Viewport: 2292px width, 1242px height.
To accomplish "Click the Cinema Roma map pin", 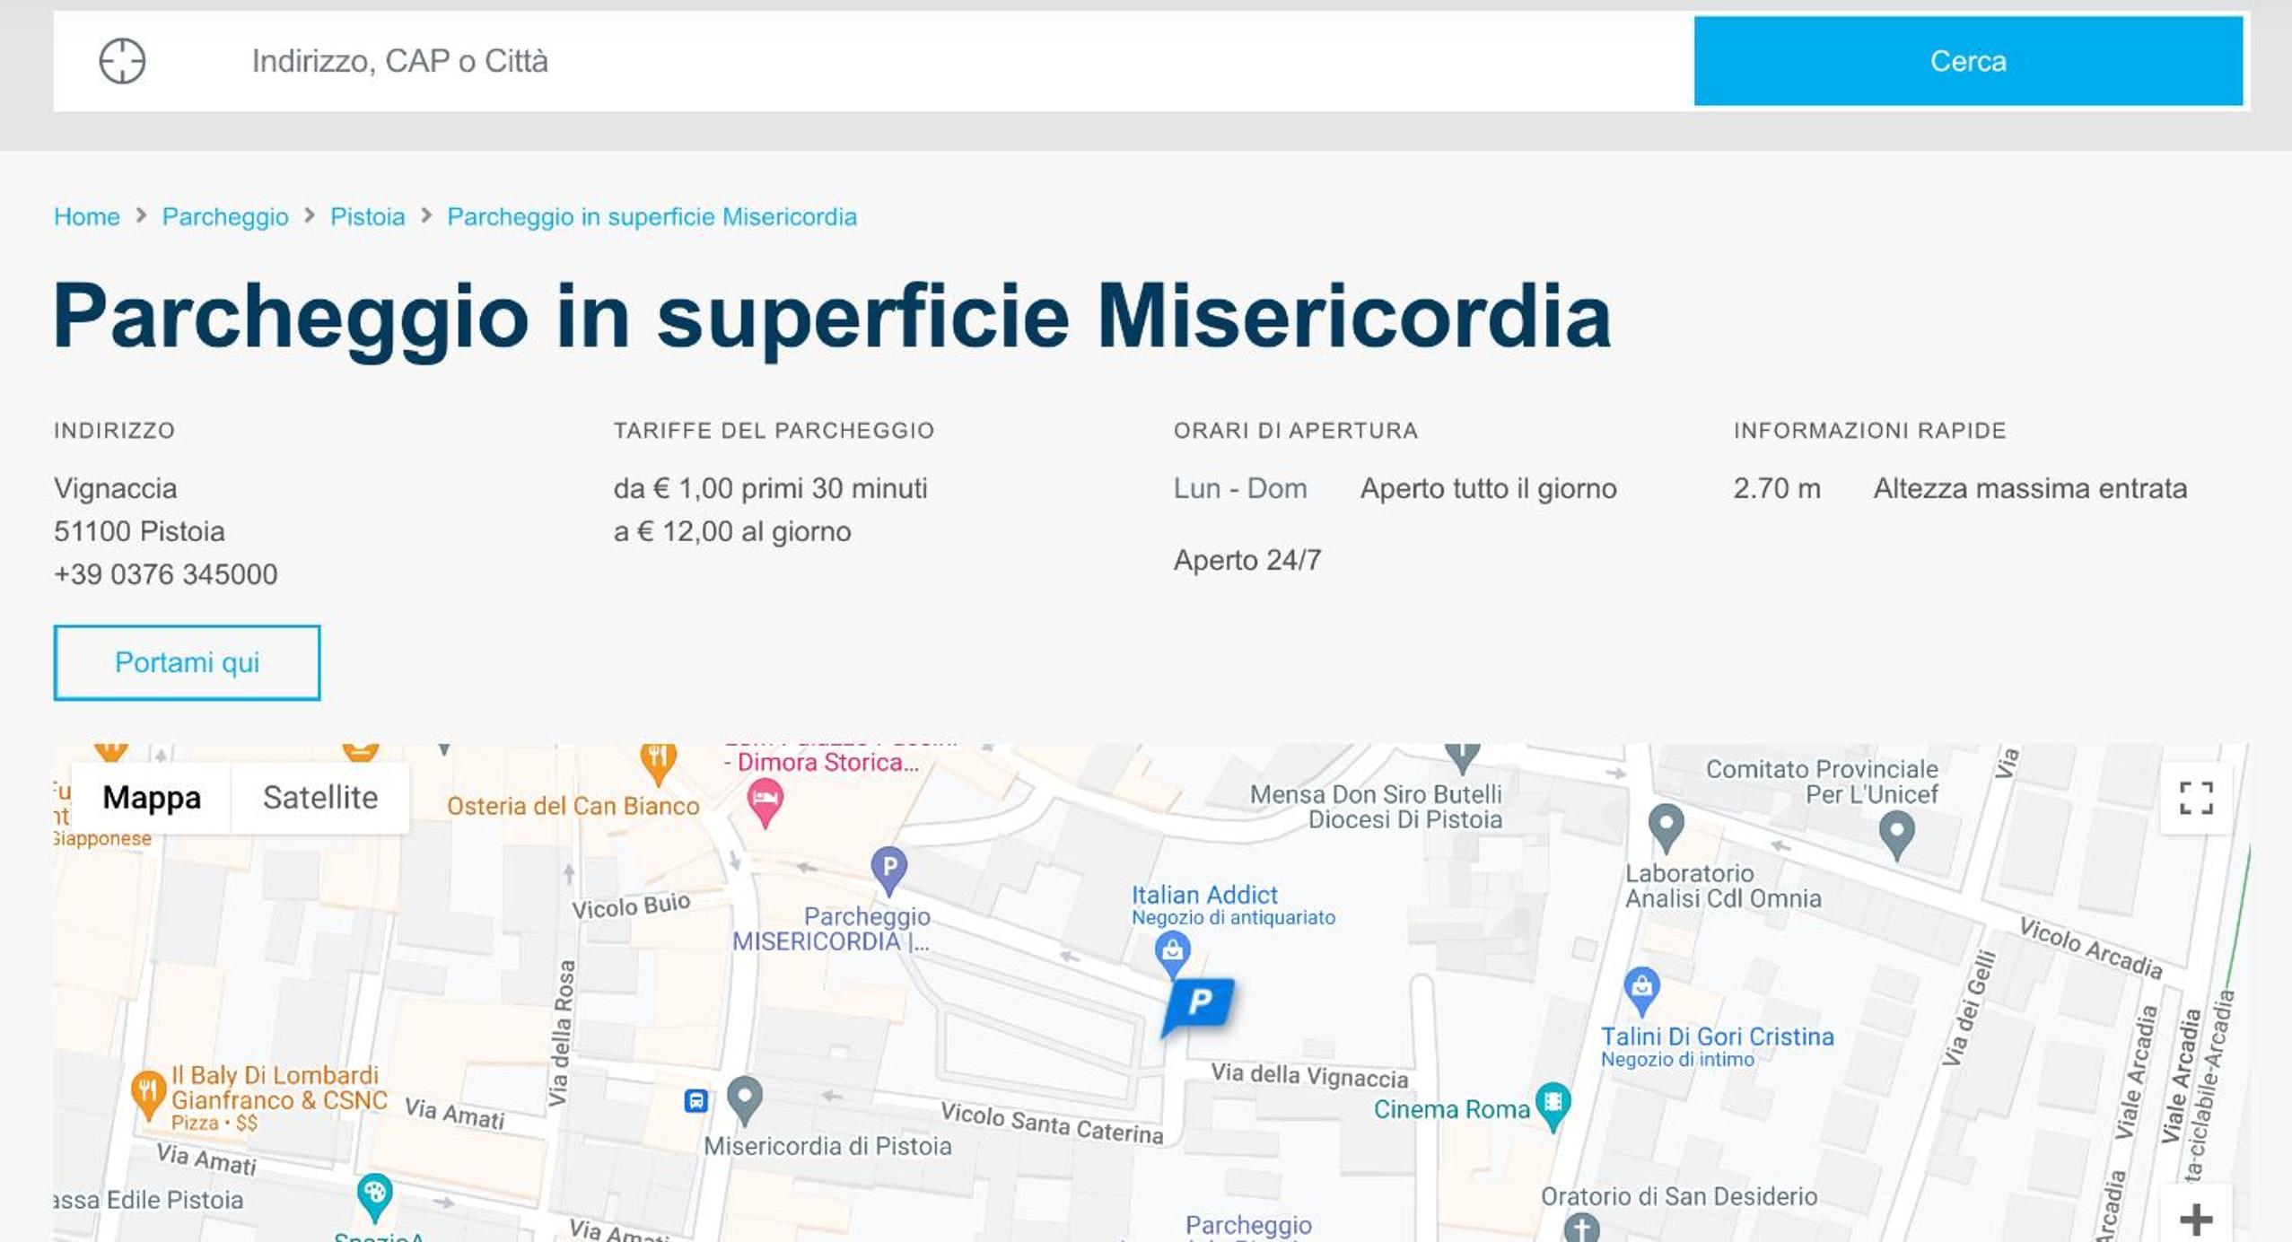I will coord(1553,1107).
